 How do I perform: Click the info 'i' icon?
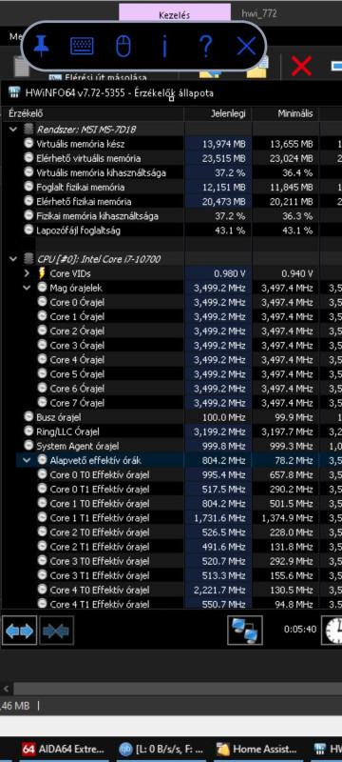[x=164, y=46]
